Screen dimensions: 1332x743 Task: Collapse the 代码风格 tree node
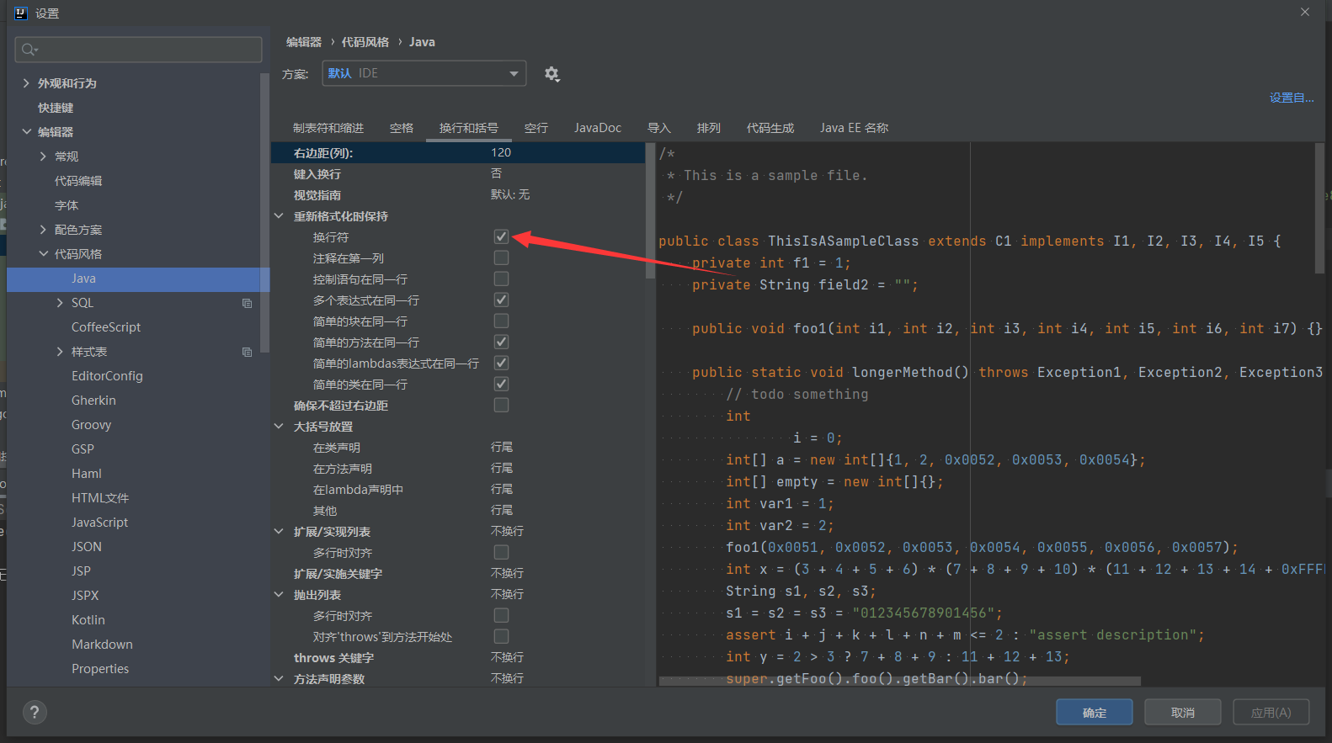43,254
